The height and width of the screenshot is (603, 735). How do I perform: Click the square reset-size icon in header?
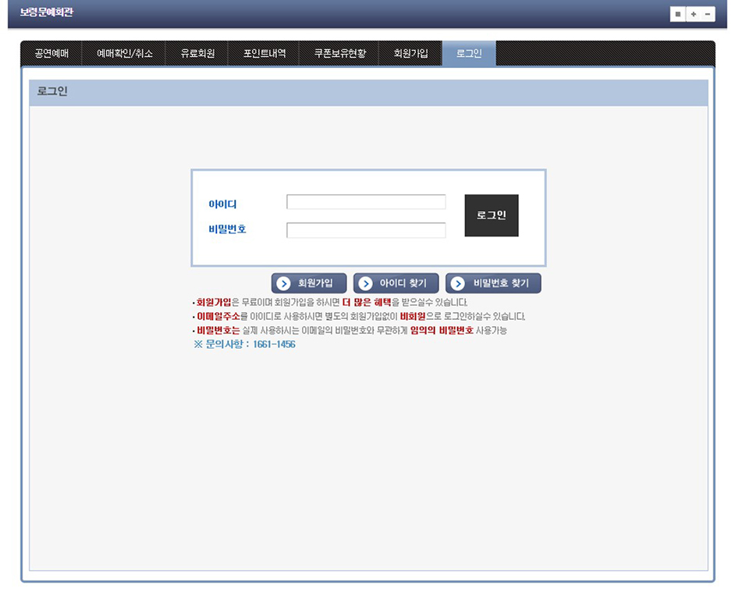point(678,14)
